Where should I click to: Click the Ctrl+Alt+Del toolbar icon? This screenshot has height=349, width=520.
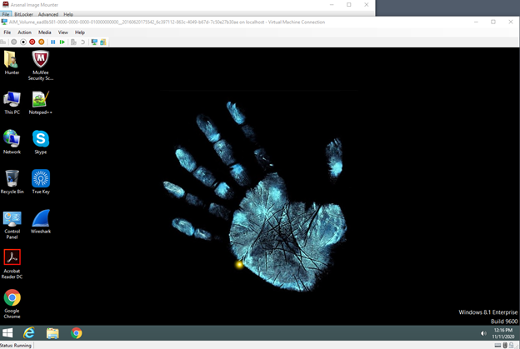[3, 42]
